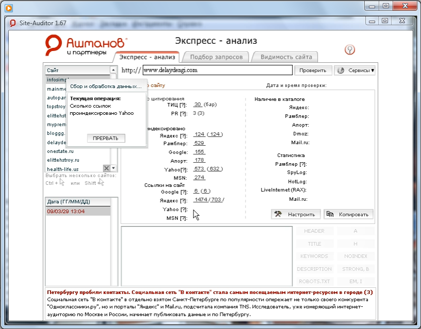421x329 pixels.
Task: Click the KEYWORDS button
Action: pos(314,256)
